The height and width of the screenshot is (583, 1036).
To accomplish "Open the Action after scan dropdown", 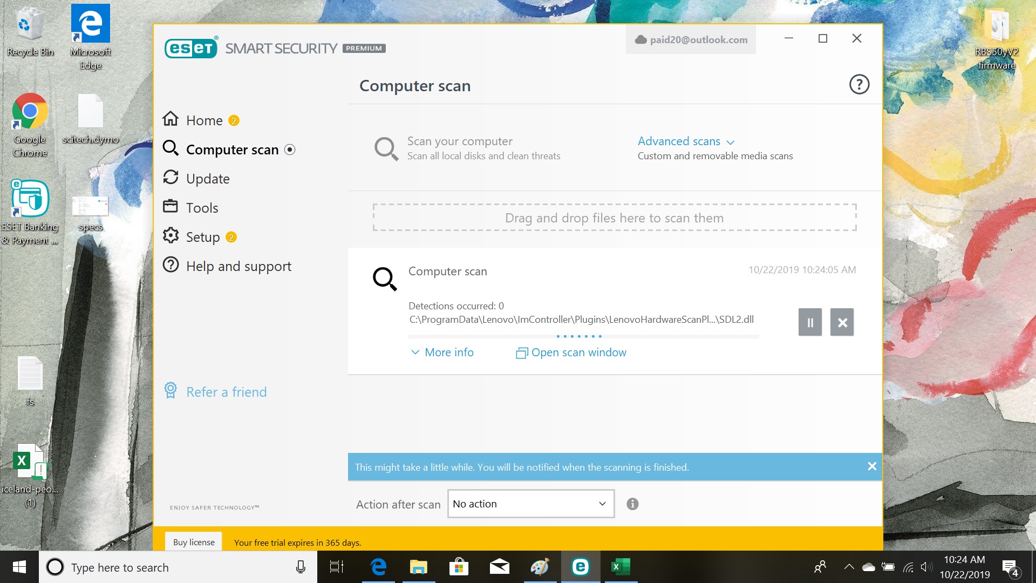I will pyautogui.click(x=531, y=504).
